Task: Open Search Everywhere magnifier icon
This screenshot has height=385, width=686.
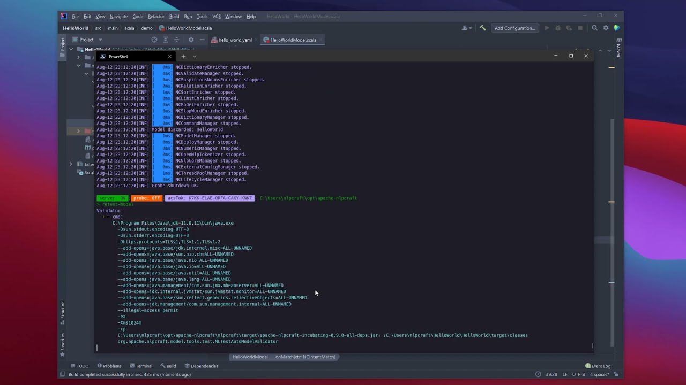Action: coord(594,28)
